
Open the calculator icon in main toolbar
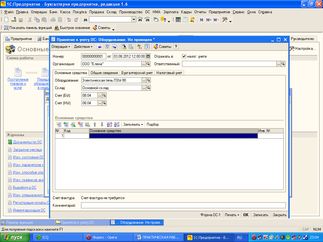178,20
